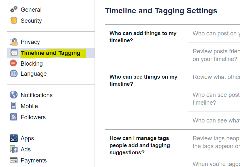Click the Blocking red circle icon

(x=14, y=63)
